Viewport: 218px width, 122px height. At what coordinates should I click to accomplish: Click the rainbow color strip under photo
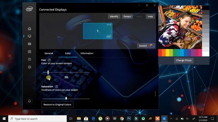(180, 53)
